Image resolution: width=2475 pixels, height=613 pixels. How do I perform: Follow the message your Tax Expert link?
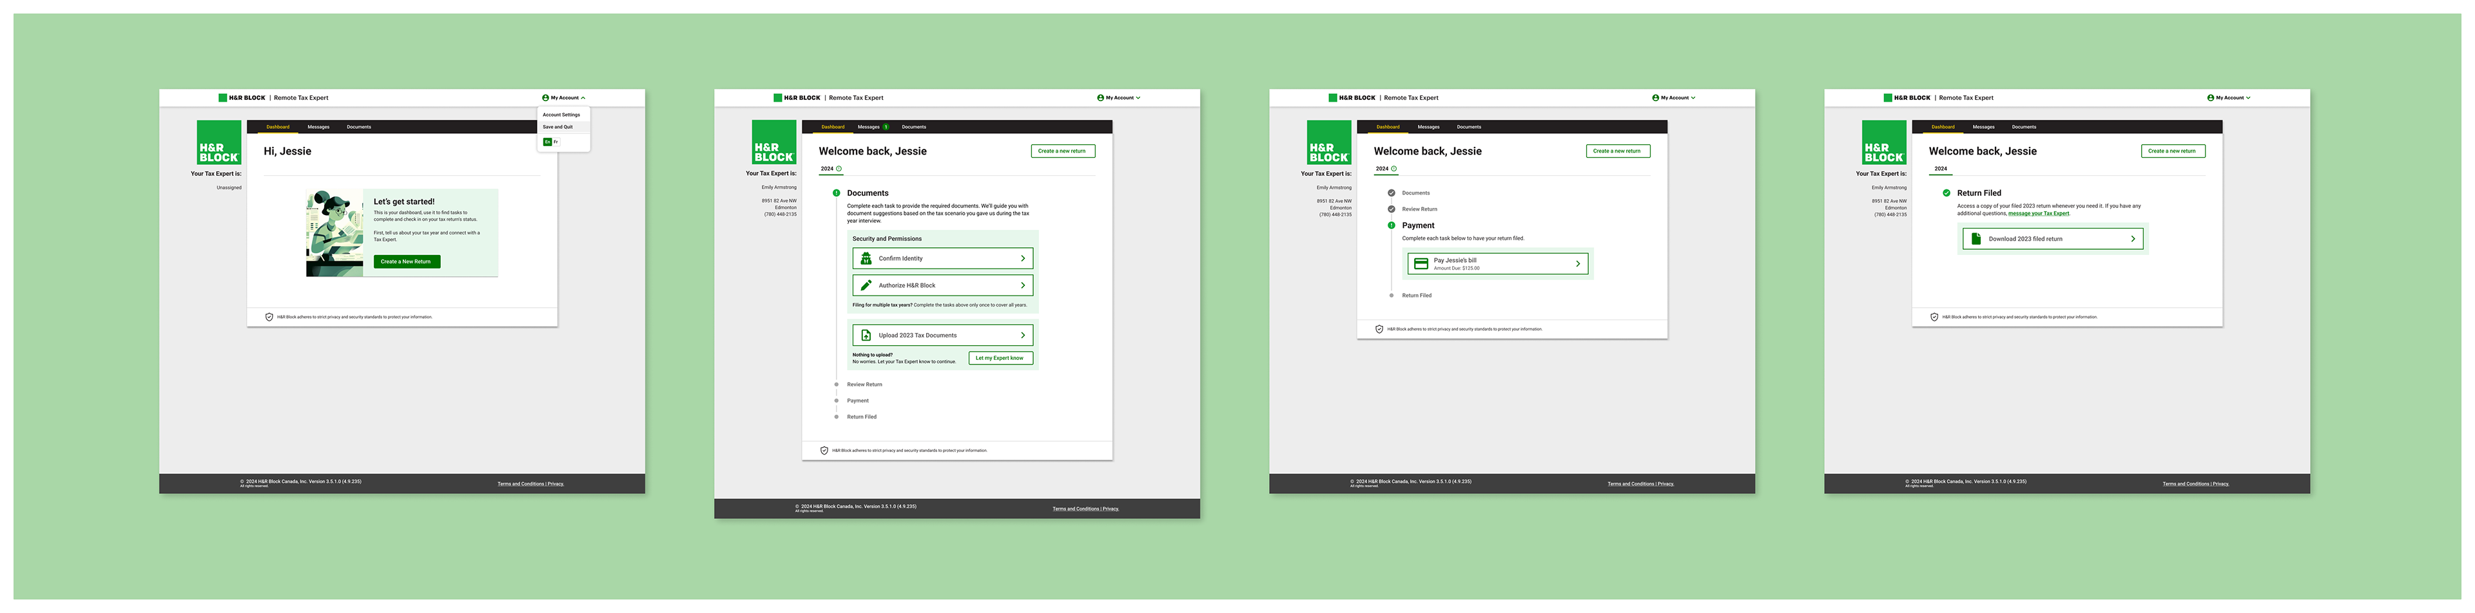[x=2039, y=213]
